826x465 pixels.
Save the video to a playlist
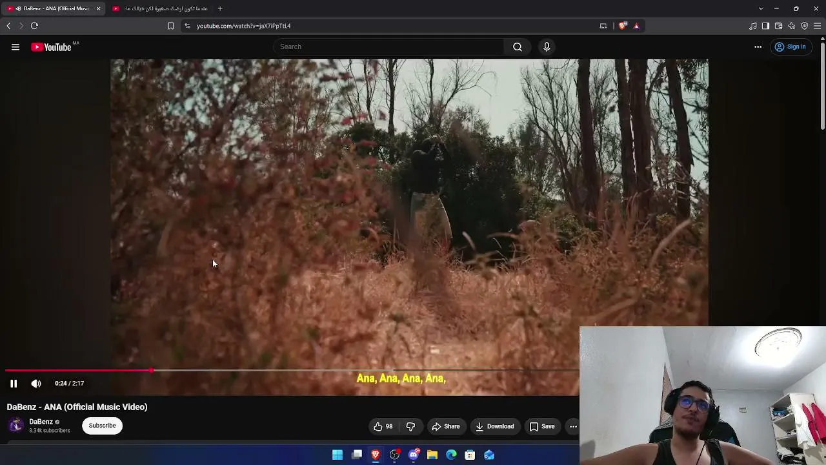[542, 426]
